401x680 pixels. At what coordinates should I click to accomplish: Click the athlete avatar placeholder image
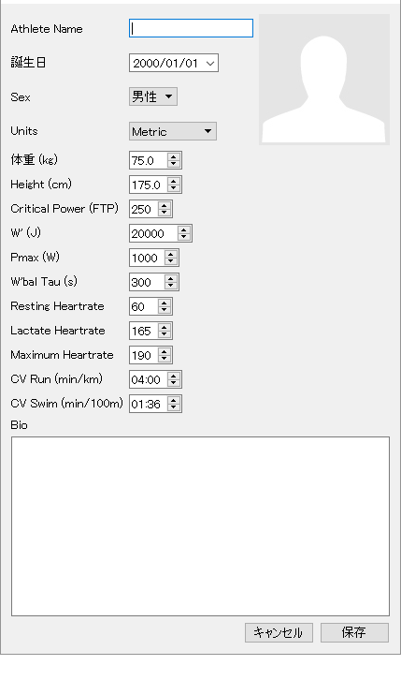pyautogui.click(x=324, y=80)
